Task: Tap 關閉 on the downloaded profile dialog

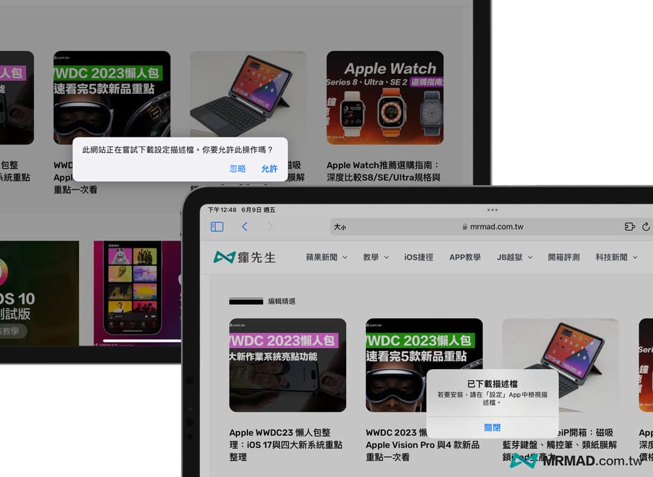Action: click(492, 428)
